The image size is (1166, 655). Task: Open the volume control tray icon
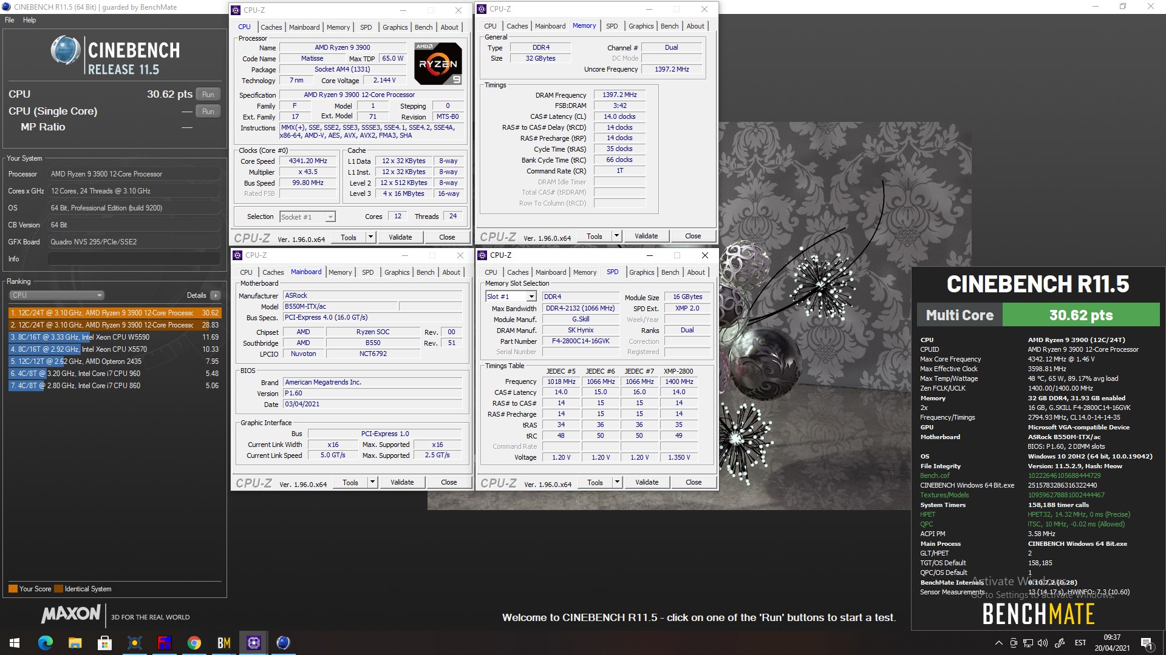click(1043, 643)
